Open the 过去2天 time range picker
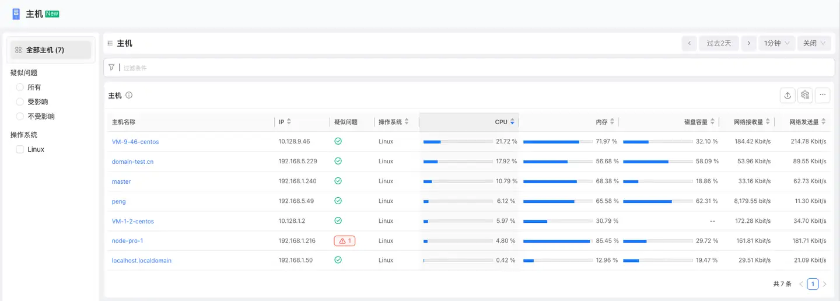This screenshot has height=301, width=840. point(719,43)
